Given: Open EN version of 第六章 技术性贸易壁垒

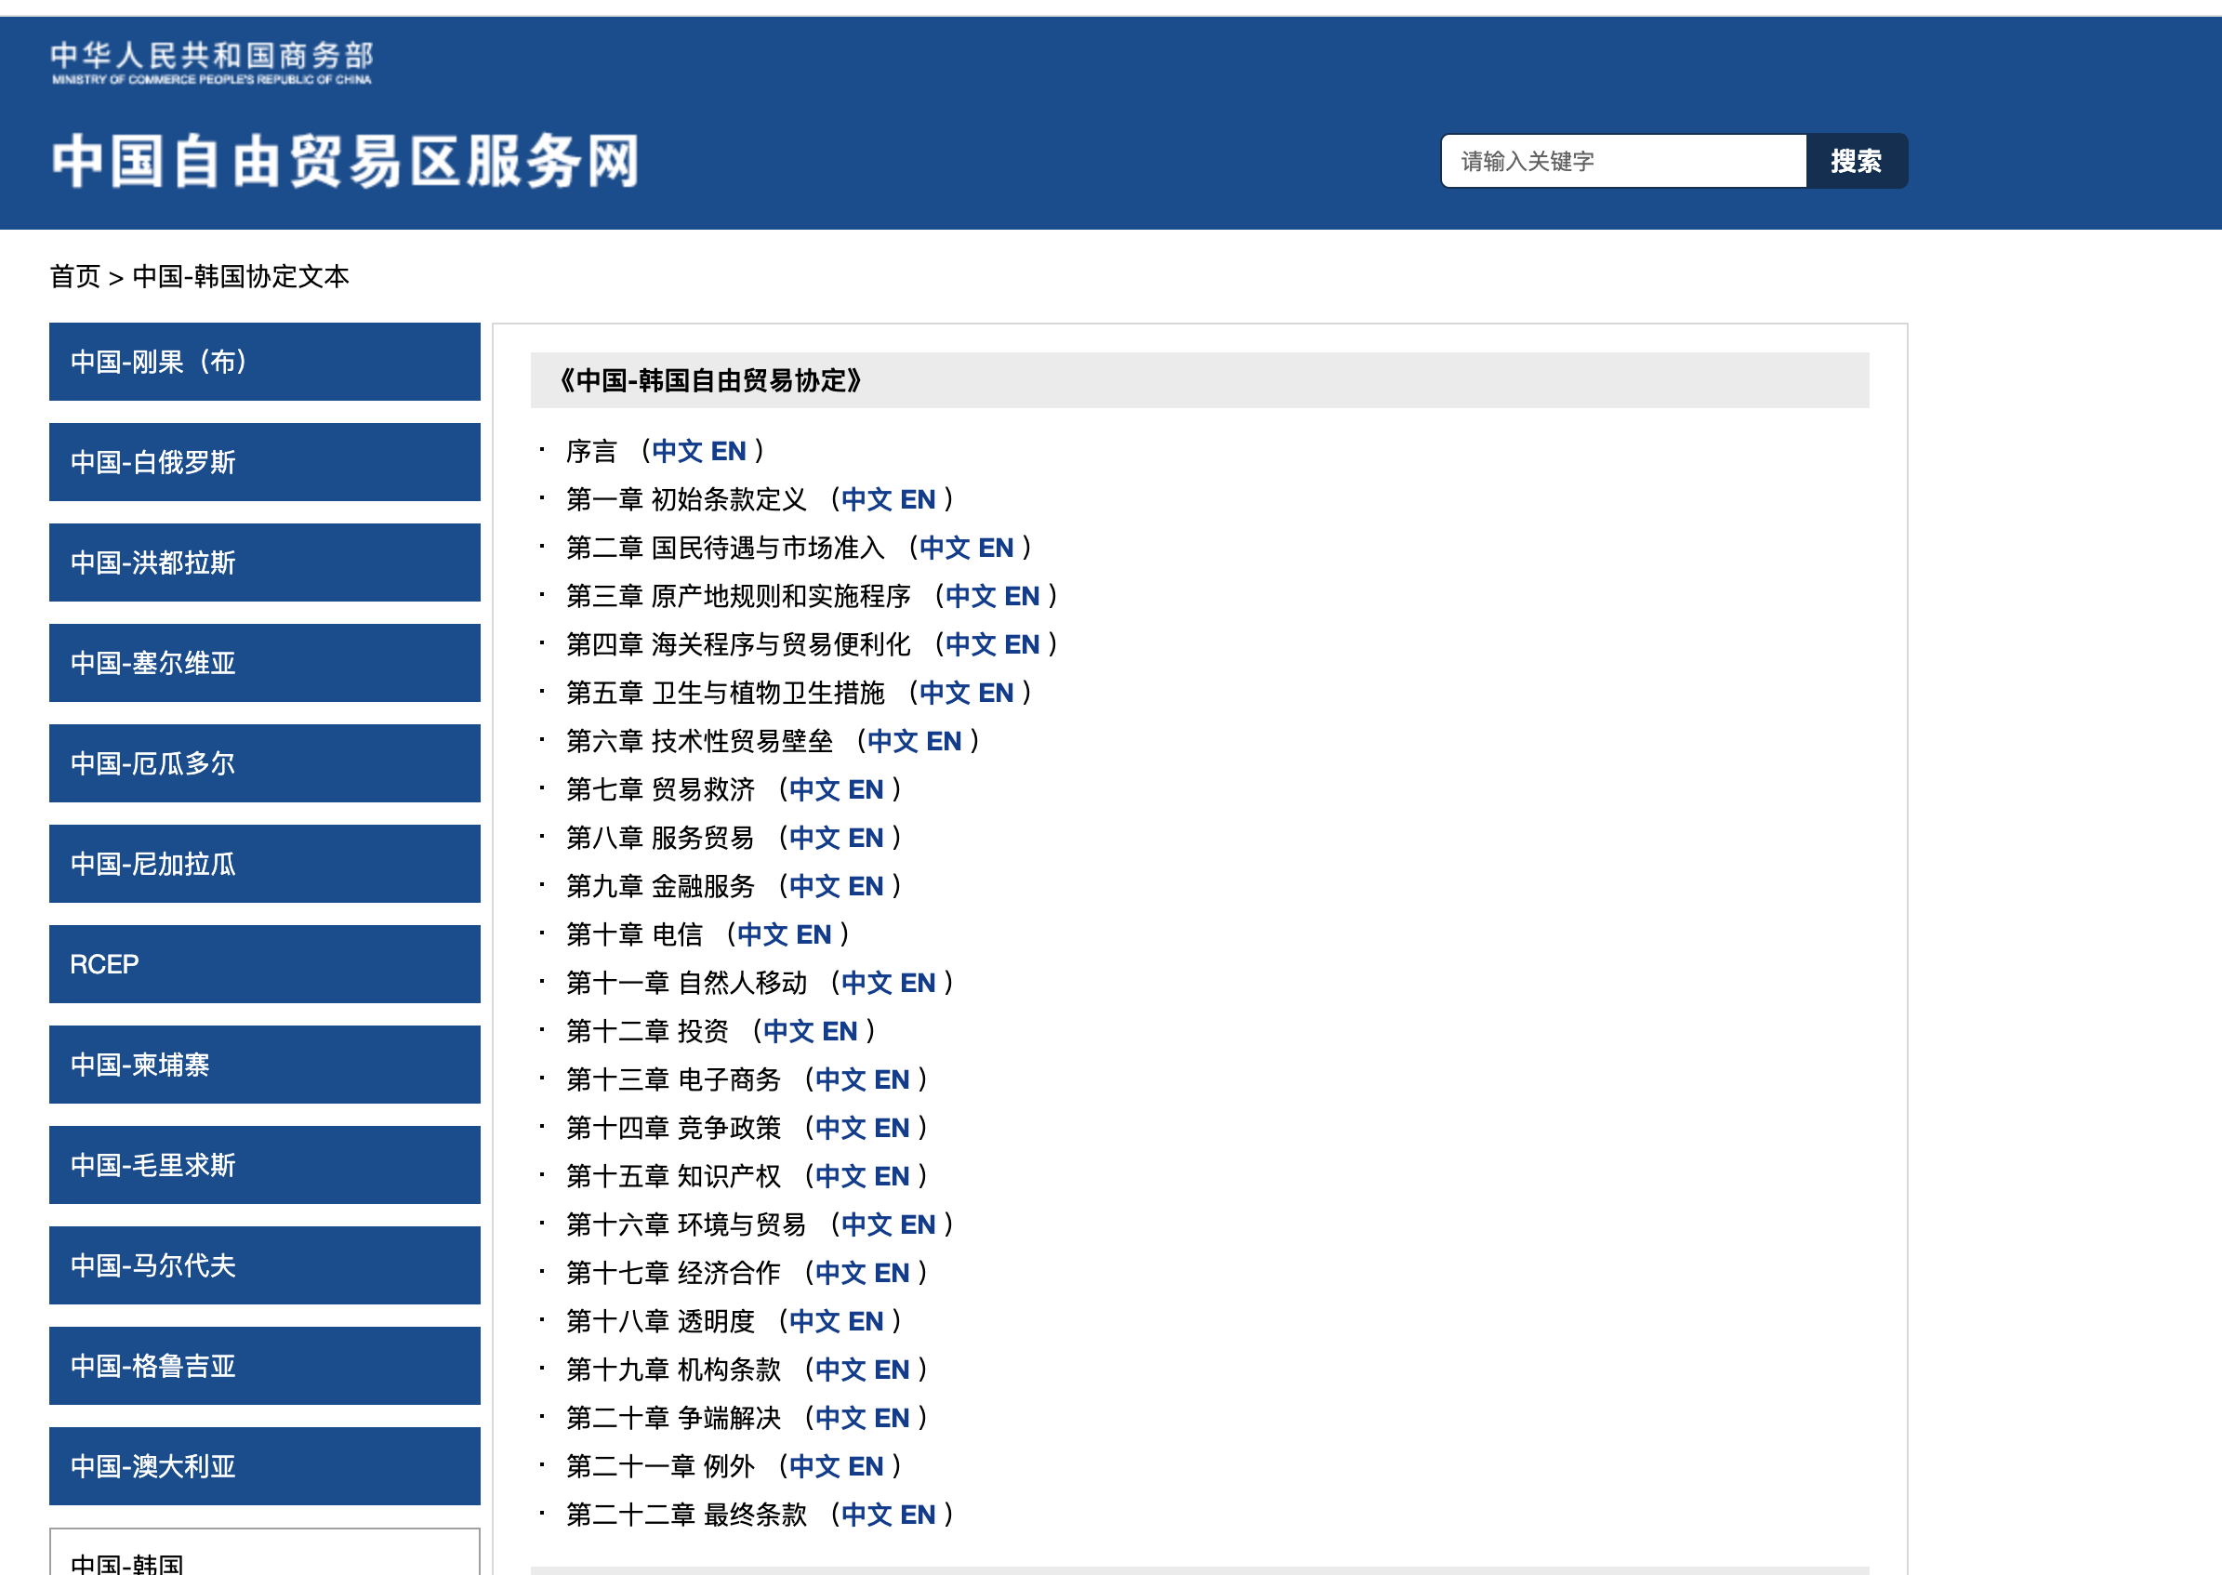Looking at the screenshot, I should pyautogui.click(x=944, y=741).
